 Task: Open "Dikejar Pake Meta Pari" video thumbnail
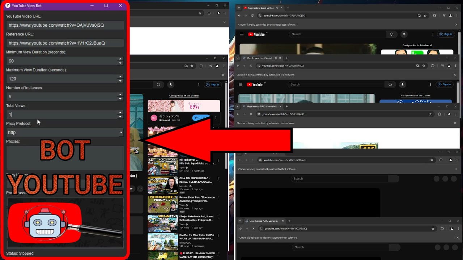(163, 223)
